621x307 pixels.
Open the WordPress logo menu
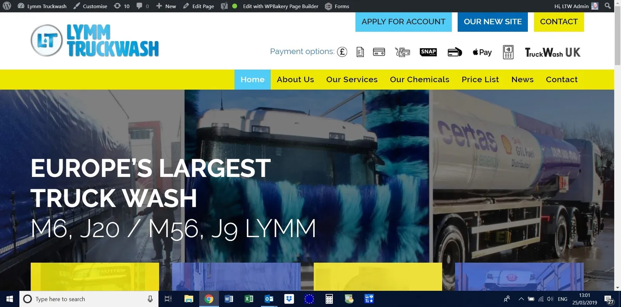pos(7,6)
